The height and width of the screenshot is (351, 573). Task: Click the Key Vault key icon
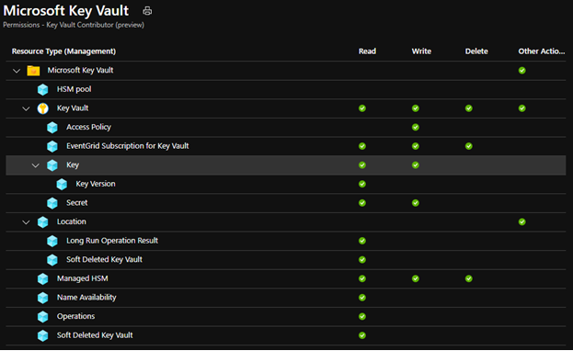42,108
